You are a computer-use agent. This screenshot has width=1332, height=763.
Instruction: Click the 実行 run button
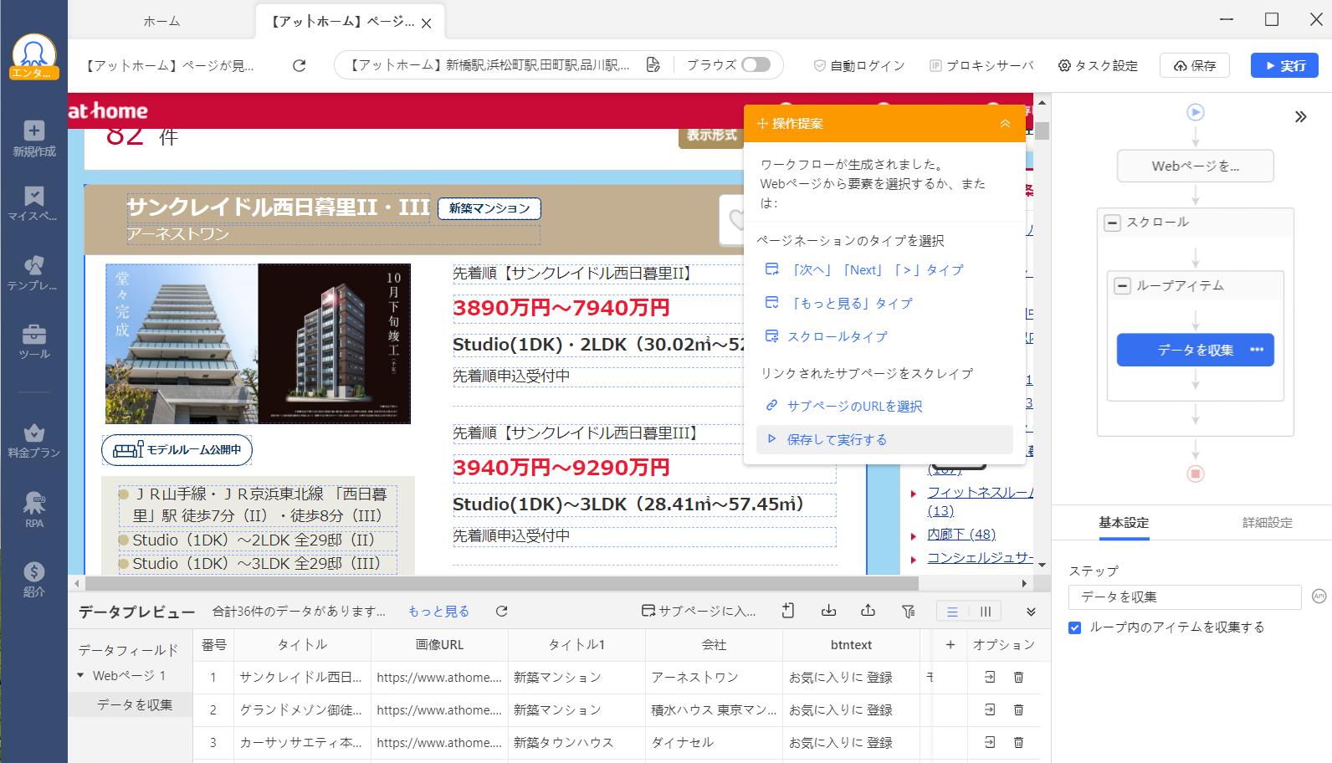pyautogui.click(x=1284, y=65)
